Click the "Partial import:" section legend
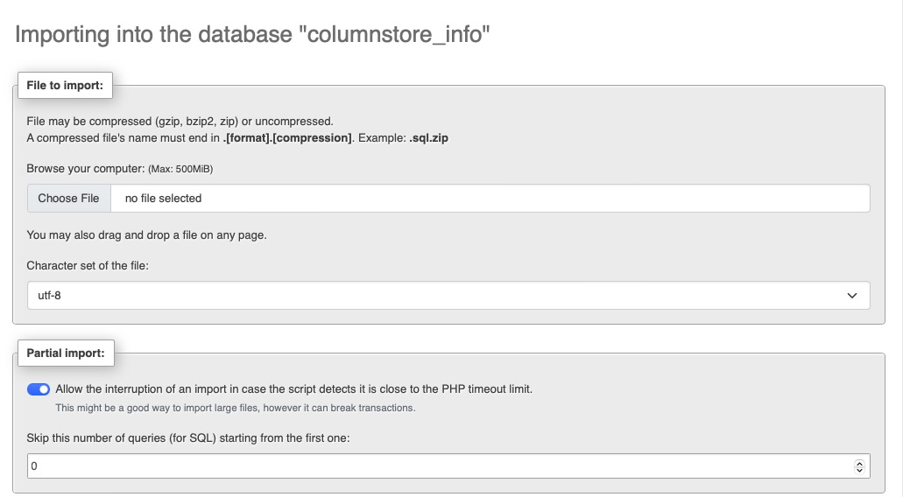Viewport: 903px width, 497px height. tap(66, 353)
